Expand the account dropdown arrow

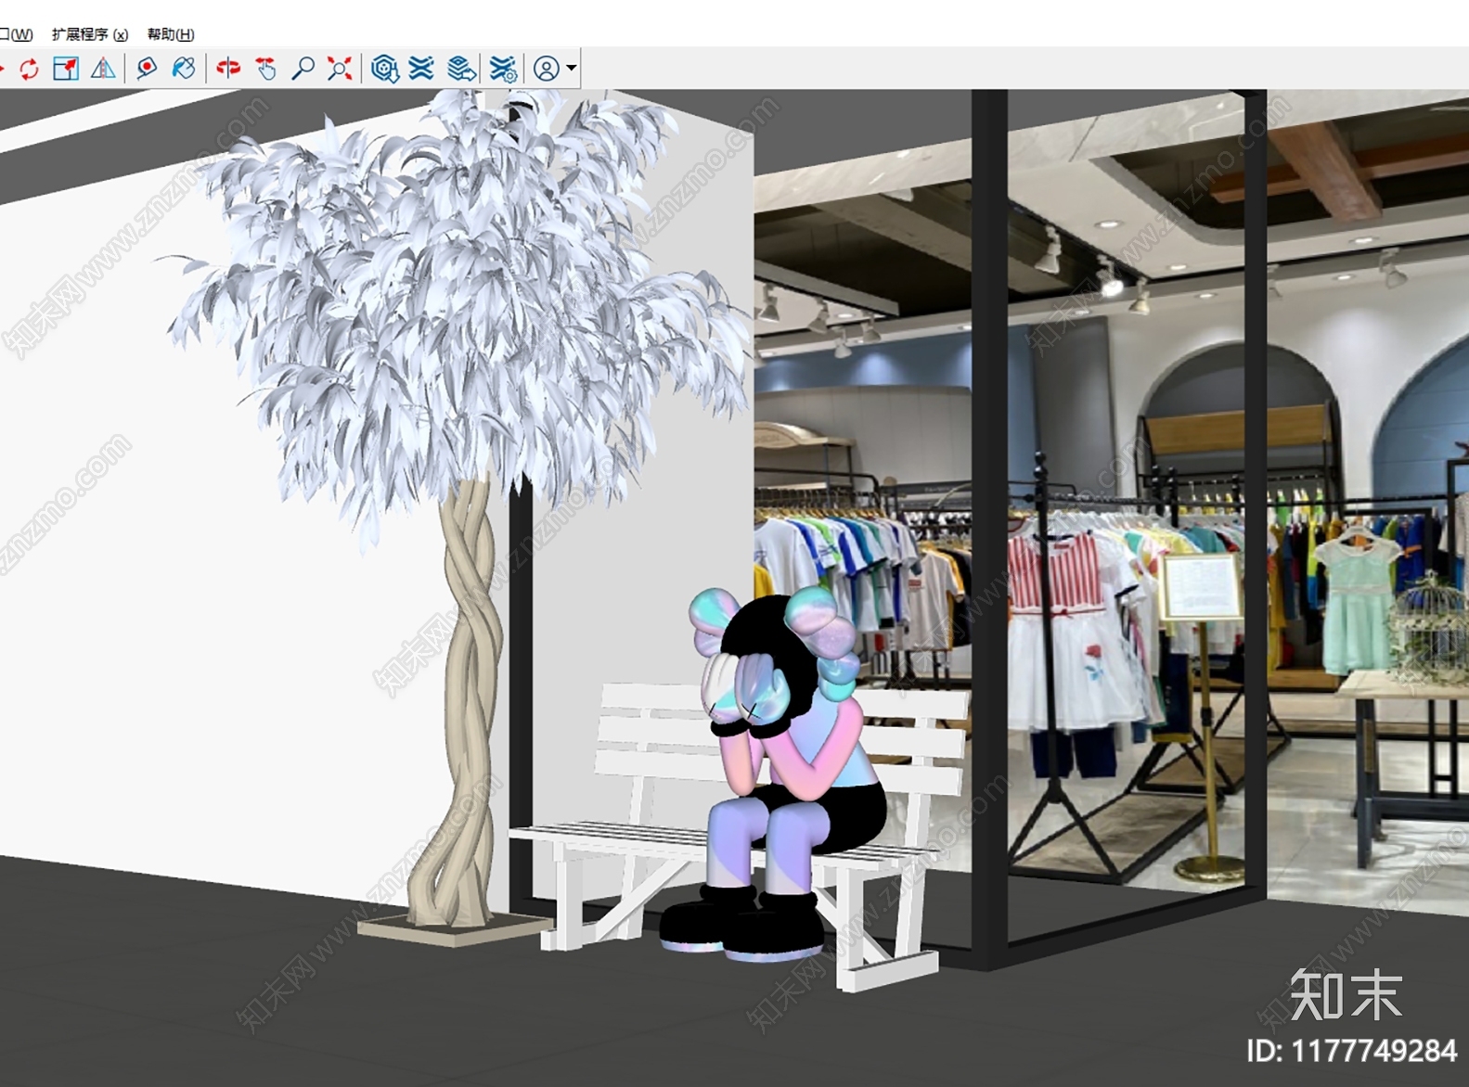(572, 68)
